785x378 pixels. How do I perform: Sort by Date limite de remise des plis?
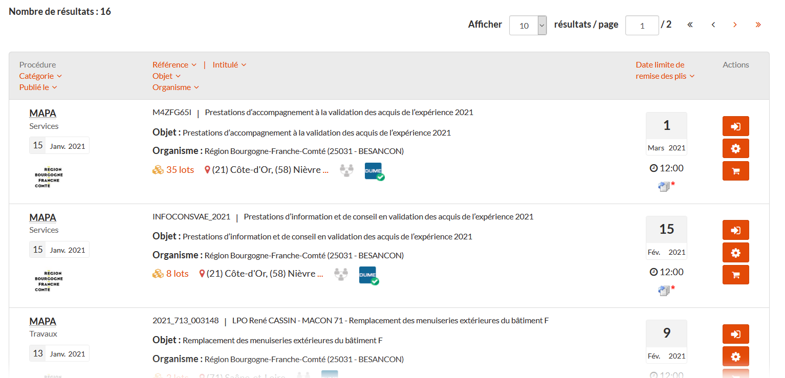(x=664, y=71)
